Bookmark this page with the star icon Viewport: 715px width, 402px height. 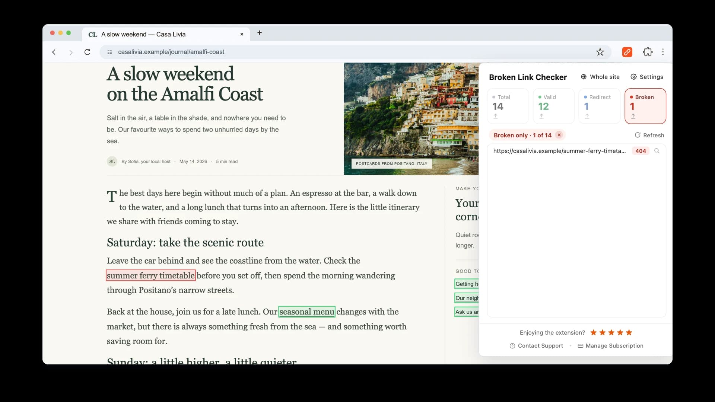(600, 52)
